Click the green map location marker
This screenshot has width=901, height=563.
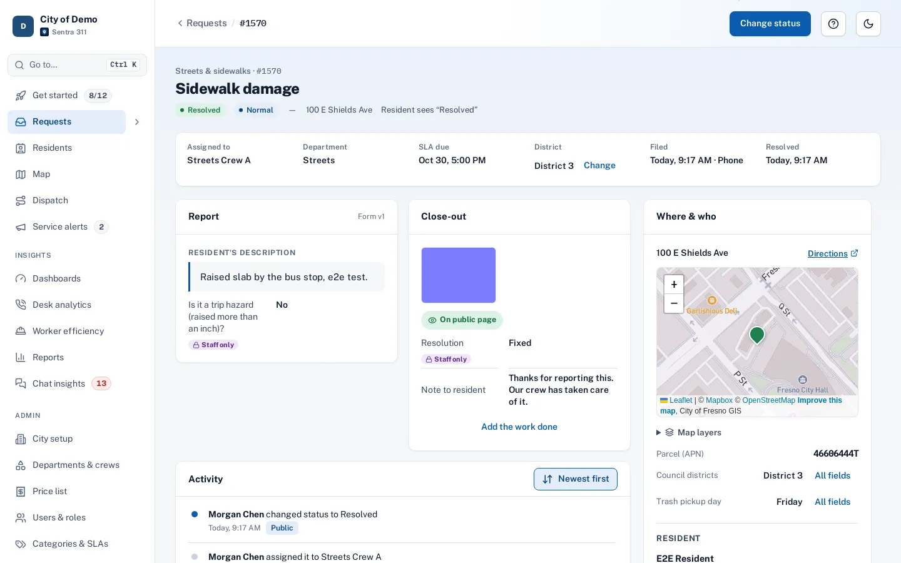pyautogui.click(x=757, y=335)
